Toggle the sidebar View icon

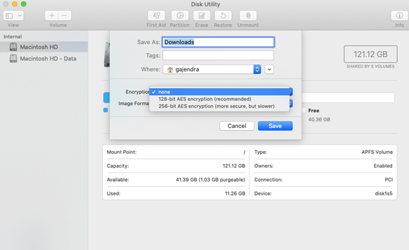point(9,16)
